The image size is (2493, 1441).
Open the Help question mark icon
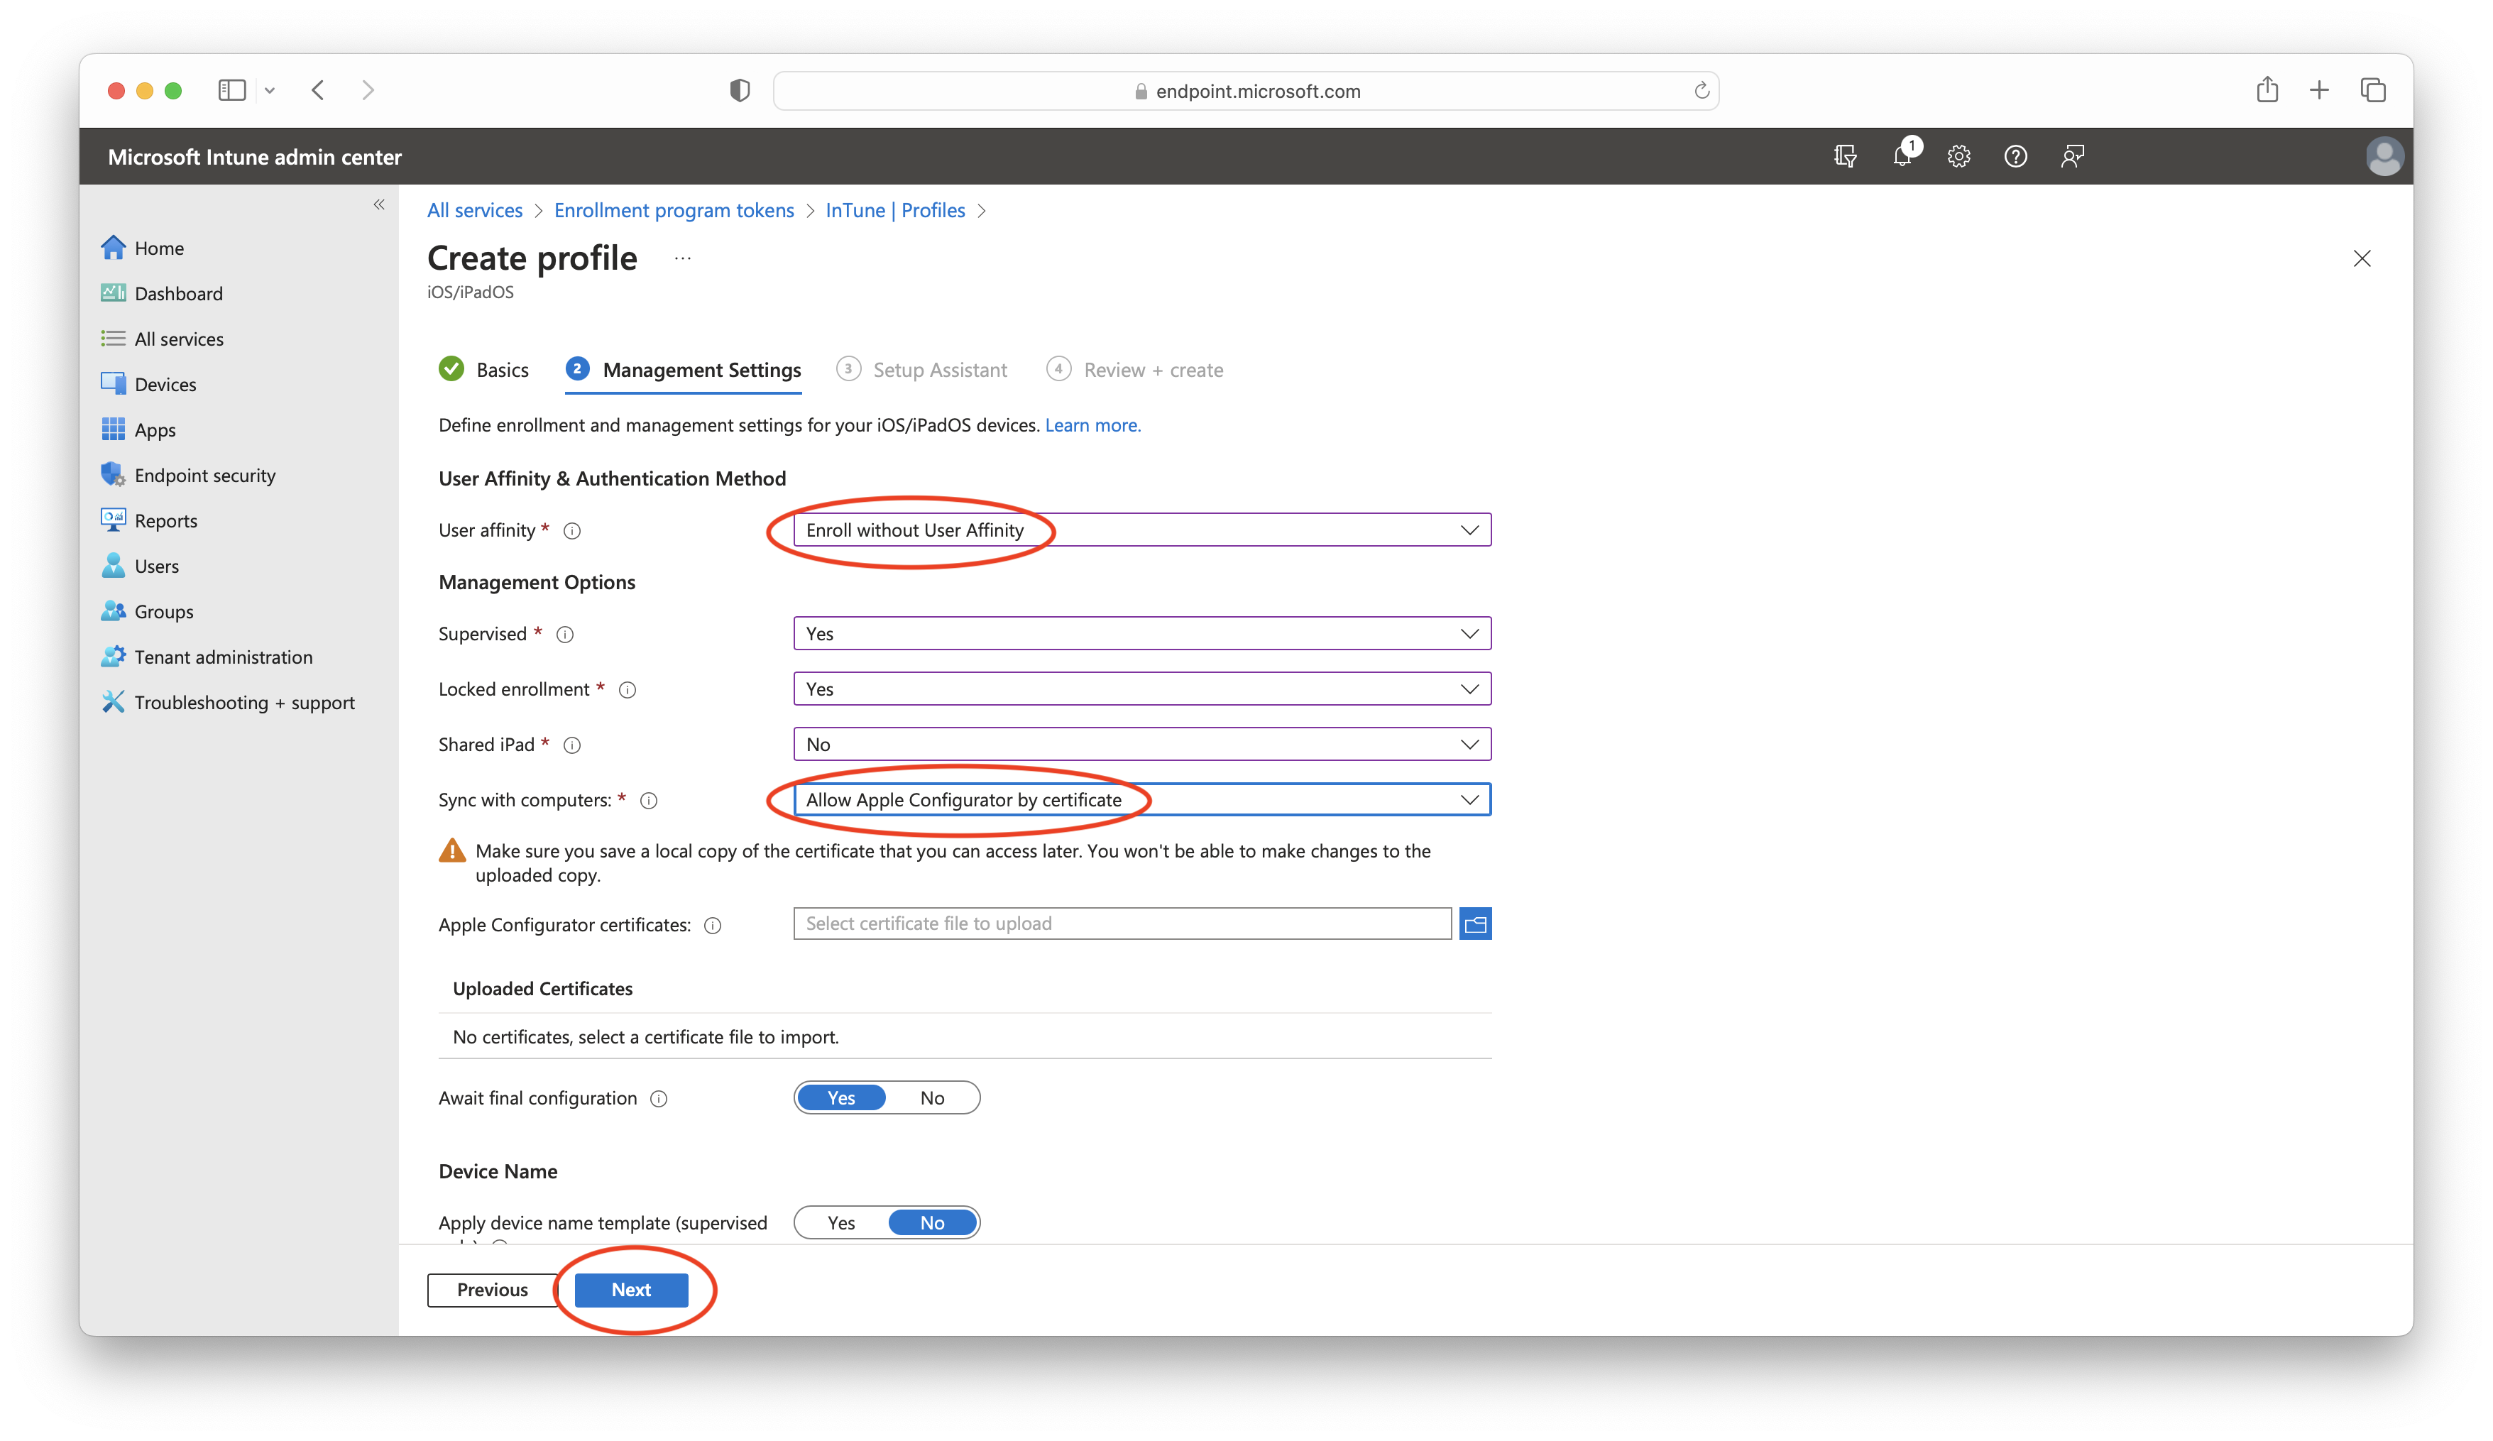2015,156
